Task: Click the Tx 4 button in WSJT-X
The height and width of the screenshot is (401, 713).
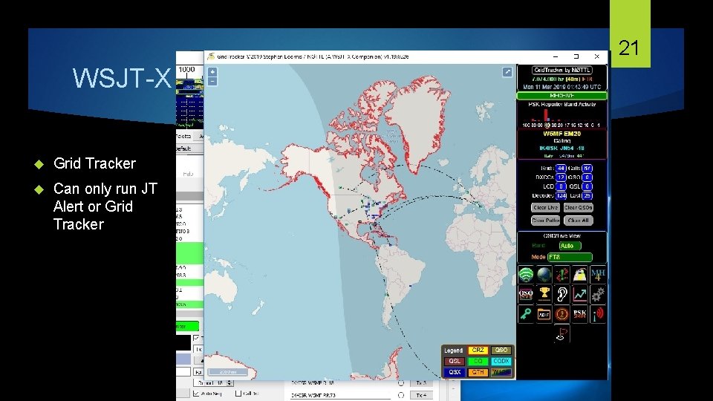Action: 421,395
